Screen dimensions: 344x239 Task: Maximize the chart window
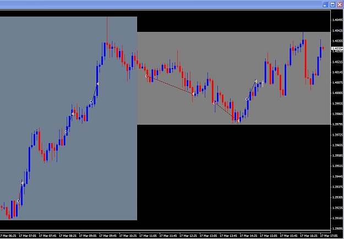pyautogui.click(x=332, y=4)
